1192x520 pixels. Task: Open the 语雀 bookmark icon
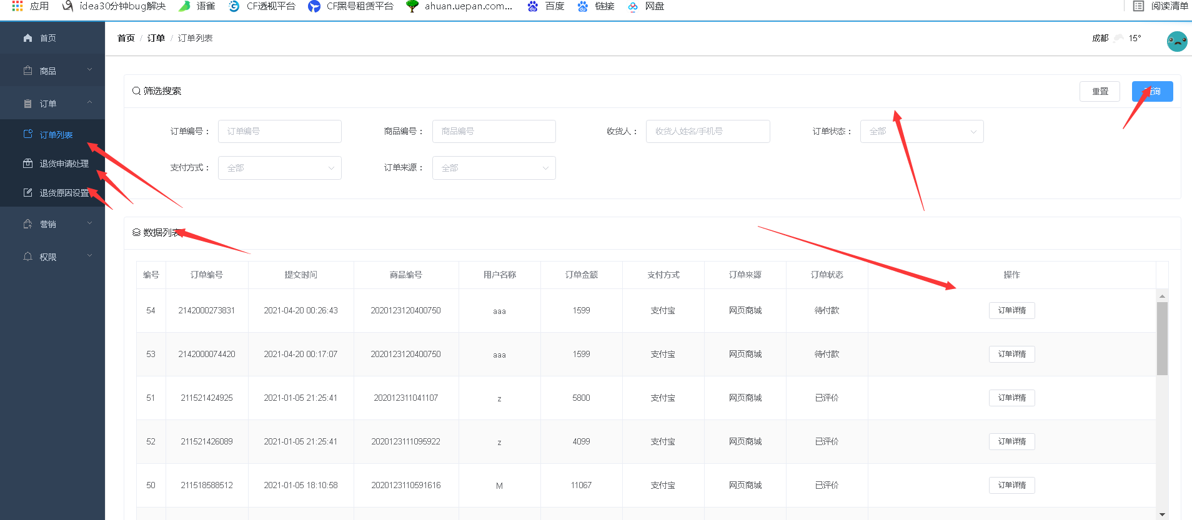pos(184,6)
